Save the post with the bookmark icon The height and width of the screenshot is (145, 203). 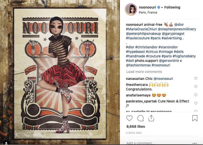pyautogui.click(x=195, y=118)
